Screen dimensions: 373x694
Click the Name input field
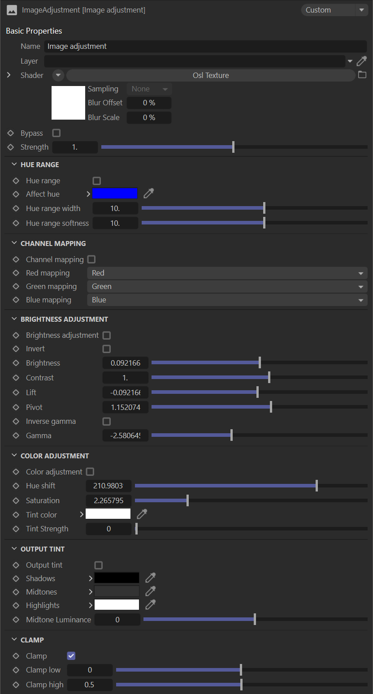pyautogui.click(x=205, y=46)
